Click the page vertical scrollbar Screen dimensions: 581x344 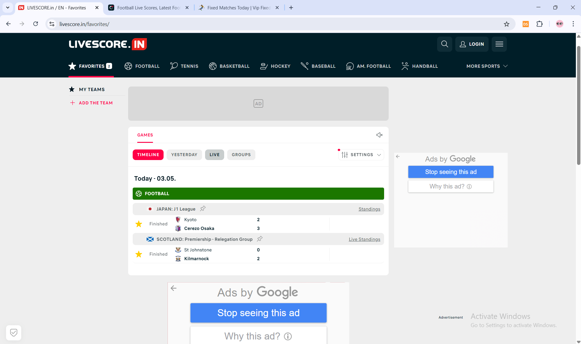pos(578,105)
